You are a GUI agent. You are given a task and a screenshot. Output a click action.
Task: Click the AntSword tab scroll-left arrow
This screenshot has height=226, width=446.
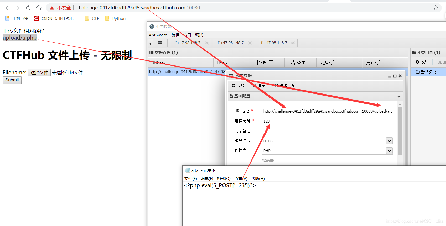(x=150, y=43)
